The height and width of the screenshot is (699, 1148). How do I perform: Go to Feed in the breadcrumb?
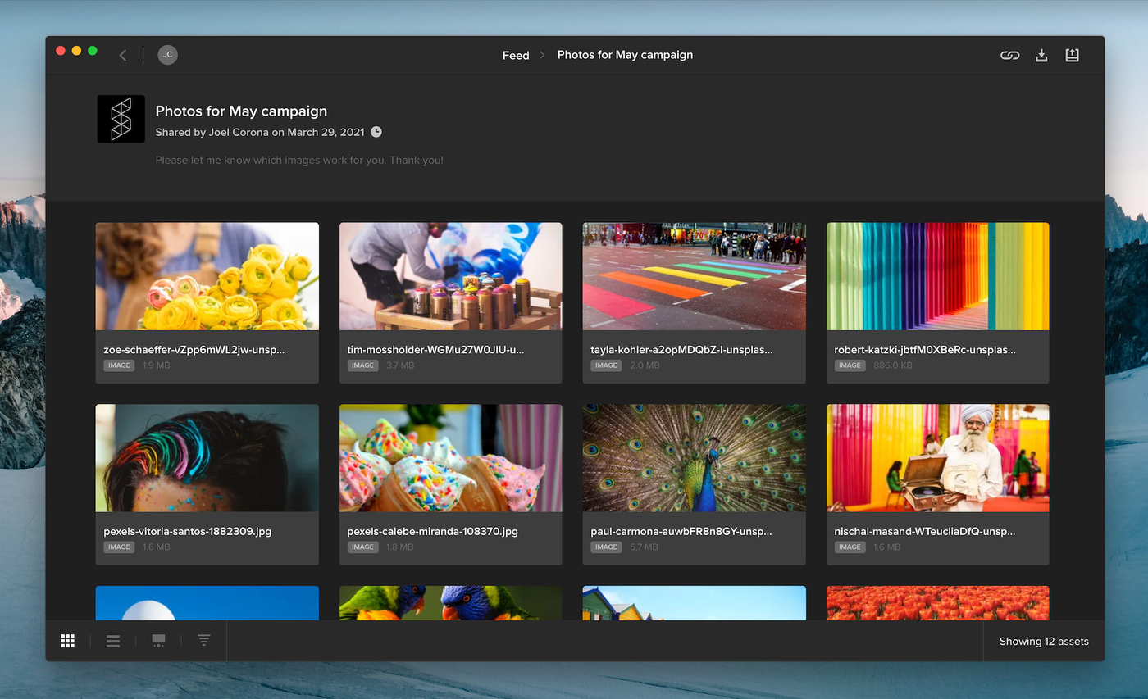coord(516,55)
